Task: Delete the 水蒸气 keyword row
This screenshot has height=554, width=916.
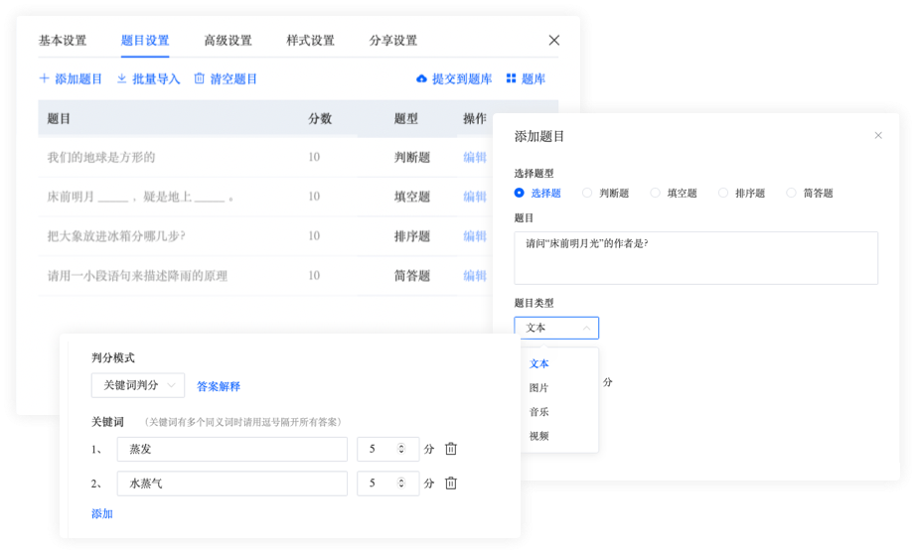Action: 451,483
